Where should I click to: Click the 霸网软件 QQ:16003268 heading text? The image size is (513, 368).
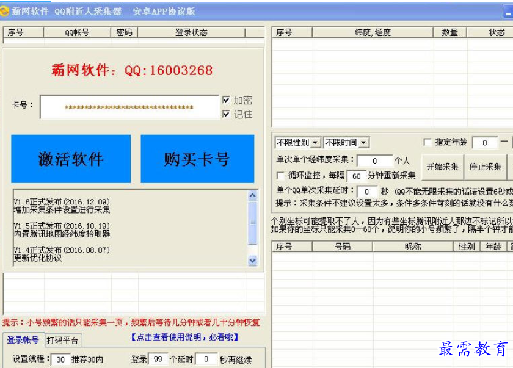coord(132,70)
